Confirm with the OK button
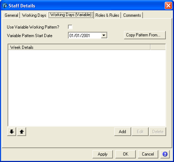 coord(125,154)
